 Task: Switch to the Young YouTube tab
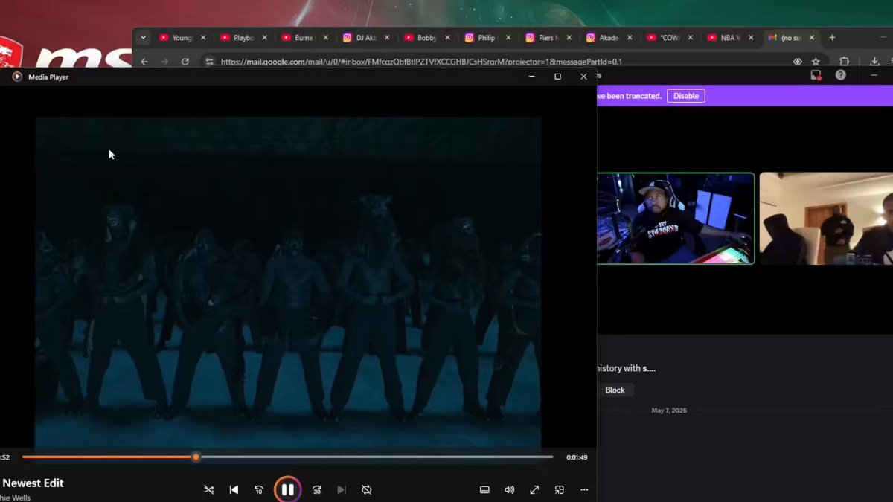coord(182,38)
